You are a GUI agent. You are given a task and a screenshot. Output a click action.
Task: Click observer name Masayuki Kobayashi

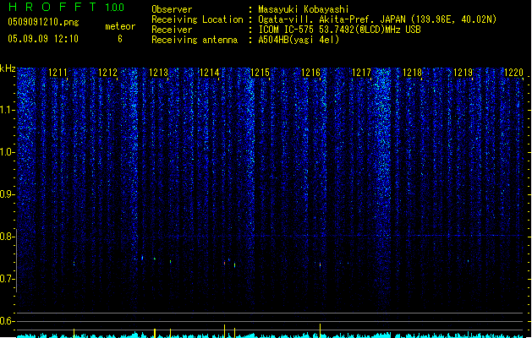click(304, 9)
